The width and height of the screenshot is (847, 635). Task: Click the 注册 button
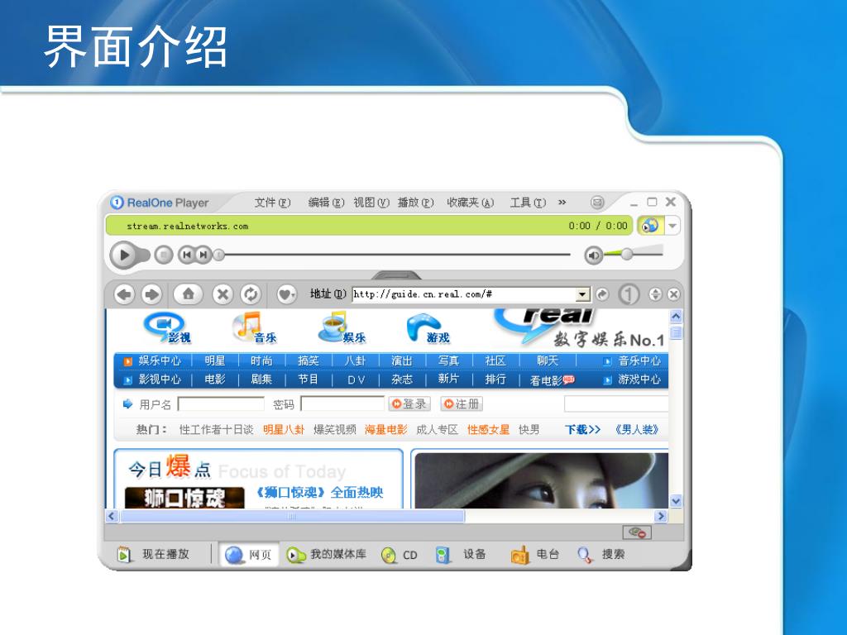coord(462,403)
